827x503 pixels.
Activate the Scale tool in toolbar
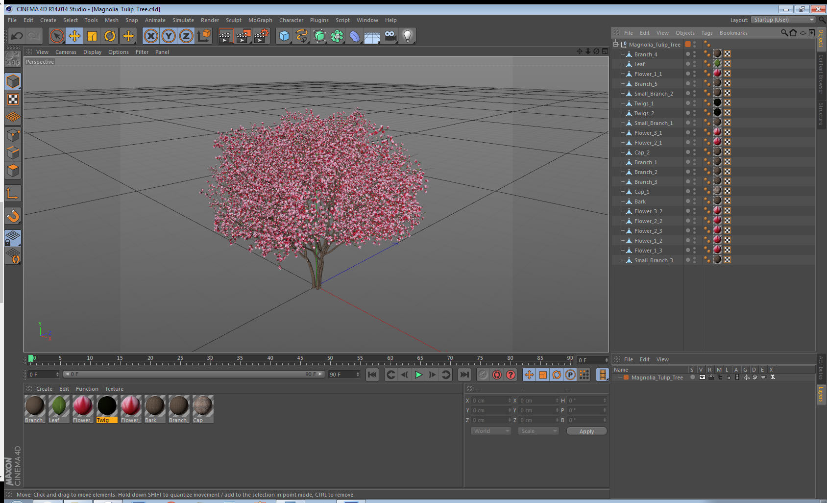92,36
